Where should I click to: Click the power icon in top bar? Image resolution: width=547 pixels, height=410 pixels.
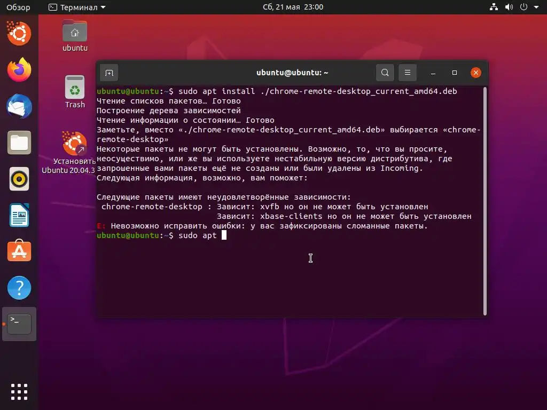(x=523, y=7)
